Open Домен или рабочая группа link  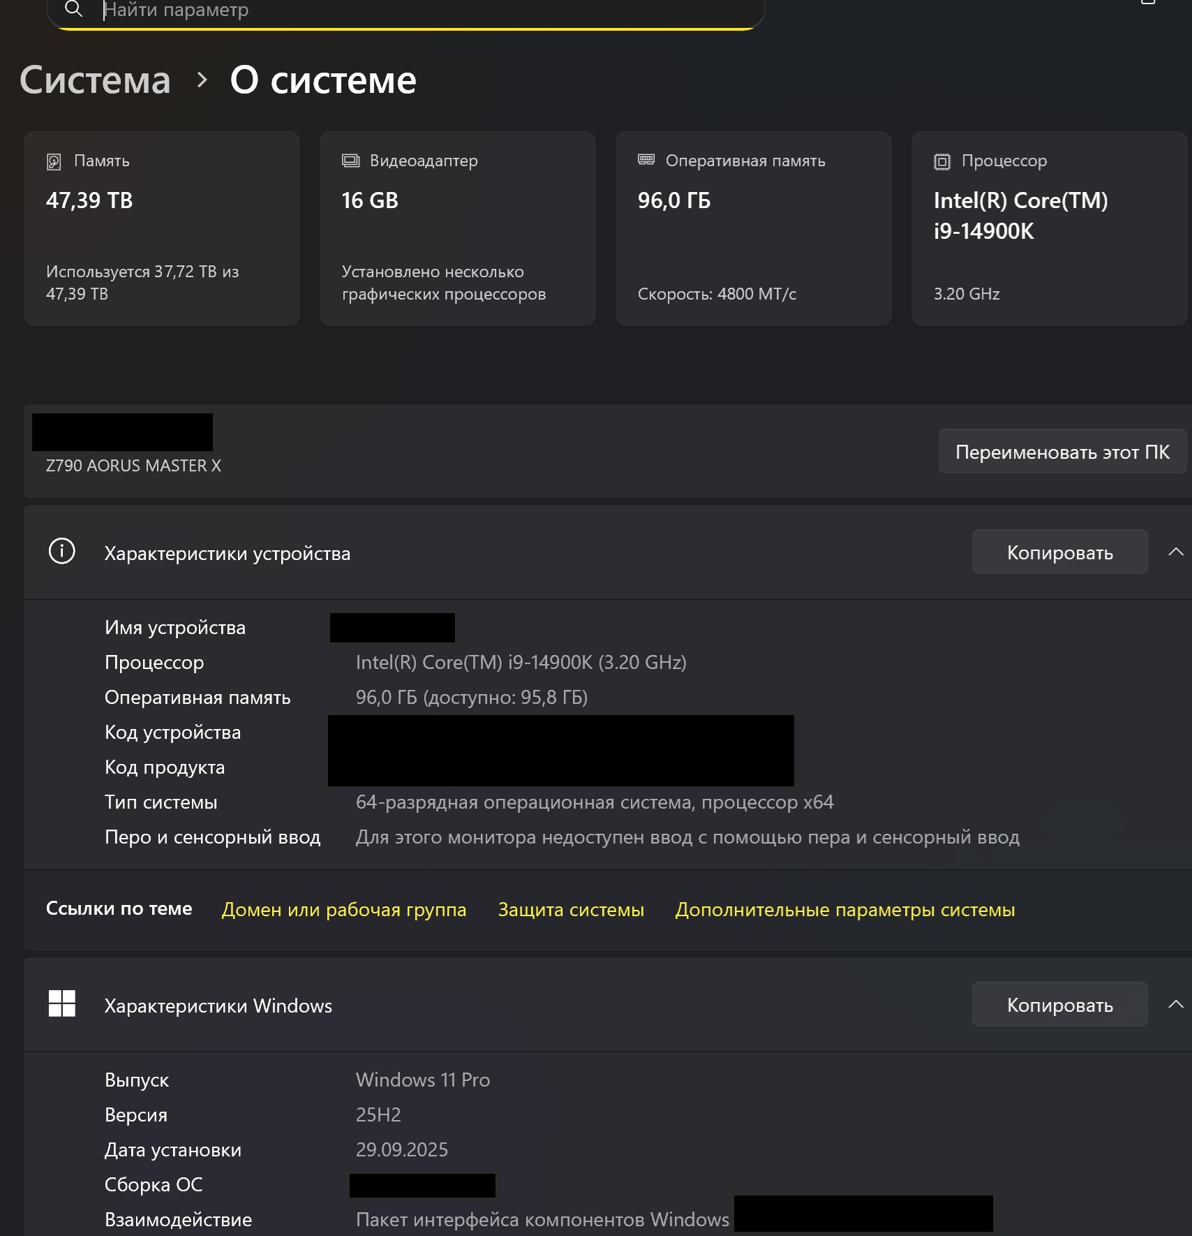(344, 909)
